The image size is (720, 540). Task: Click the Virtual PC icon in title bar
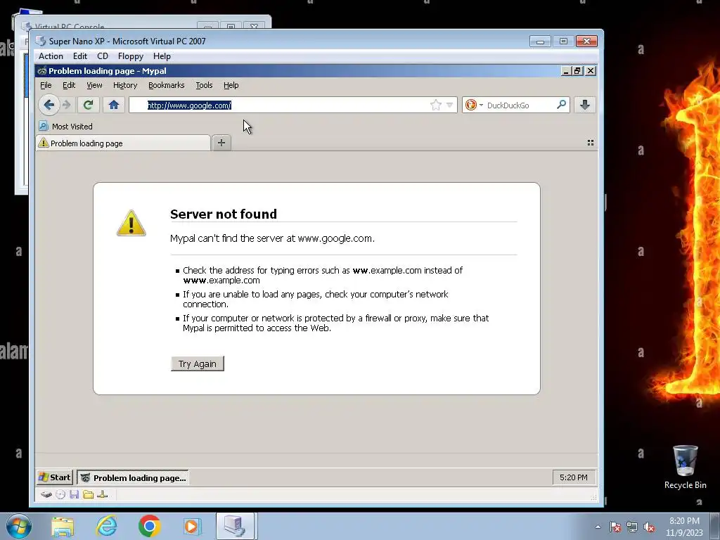(x=40, y=41)
